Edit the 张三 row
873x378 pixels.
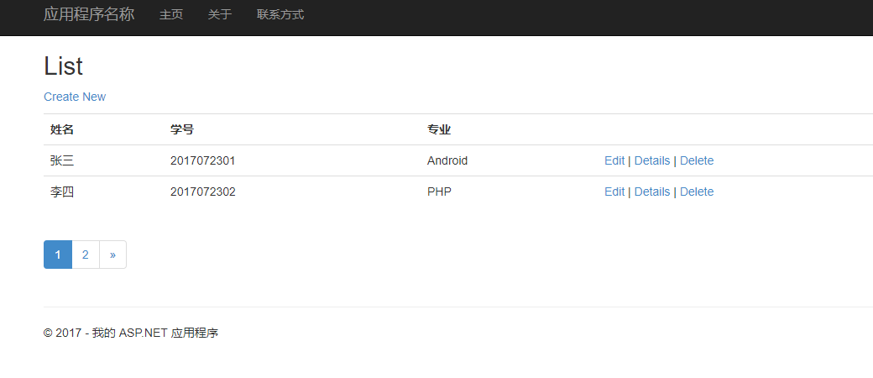(x=614, y=160)
